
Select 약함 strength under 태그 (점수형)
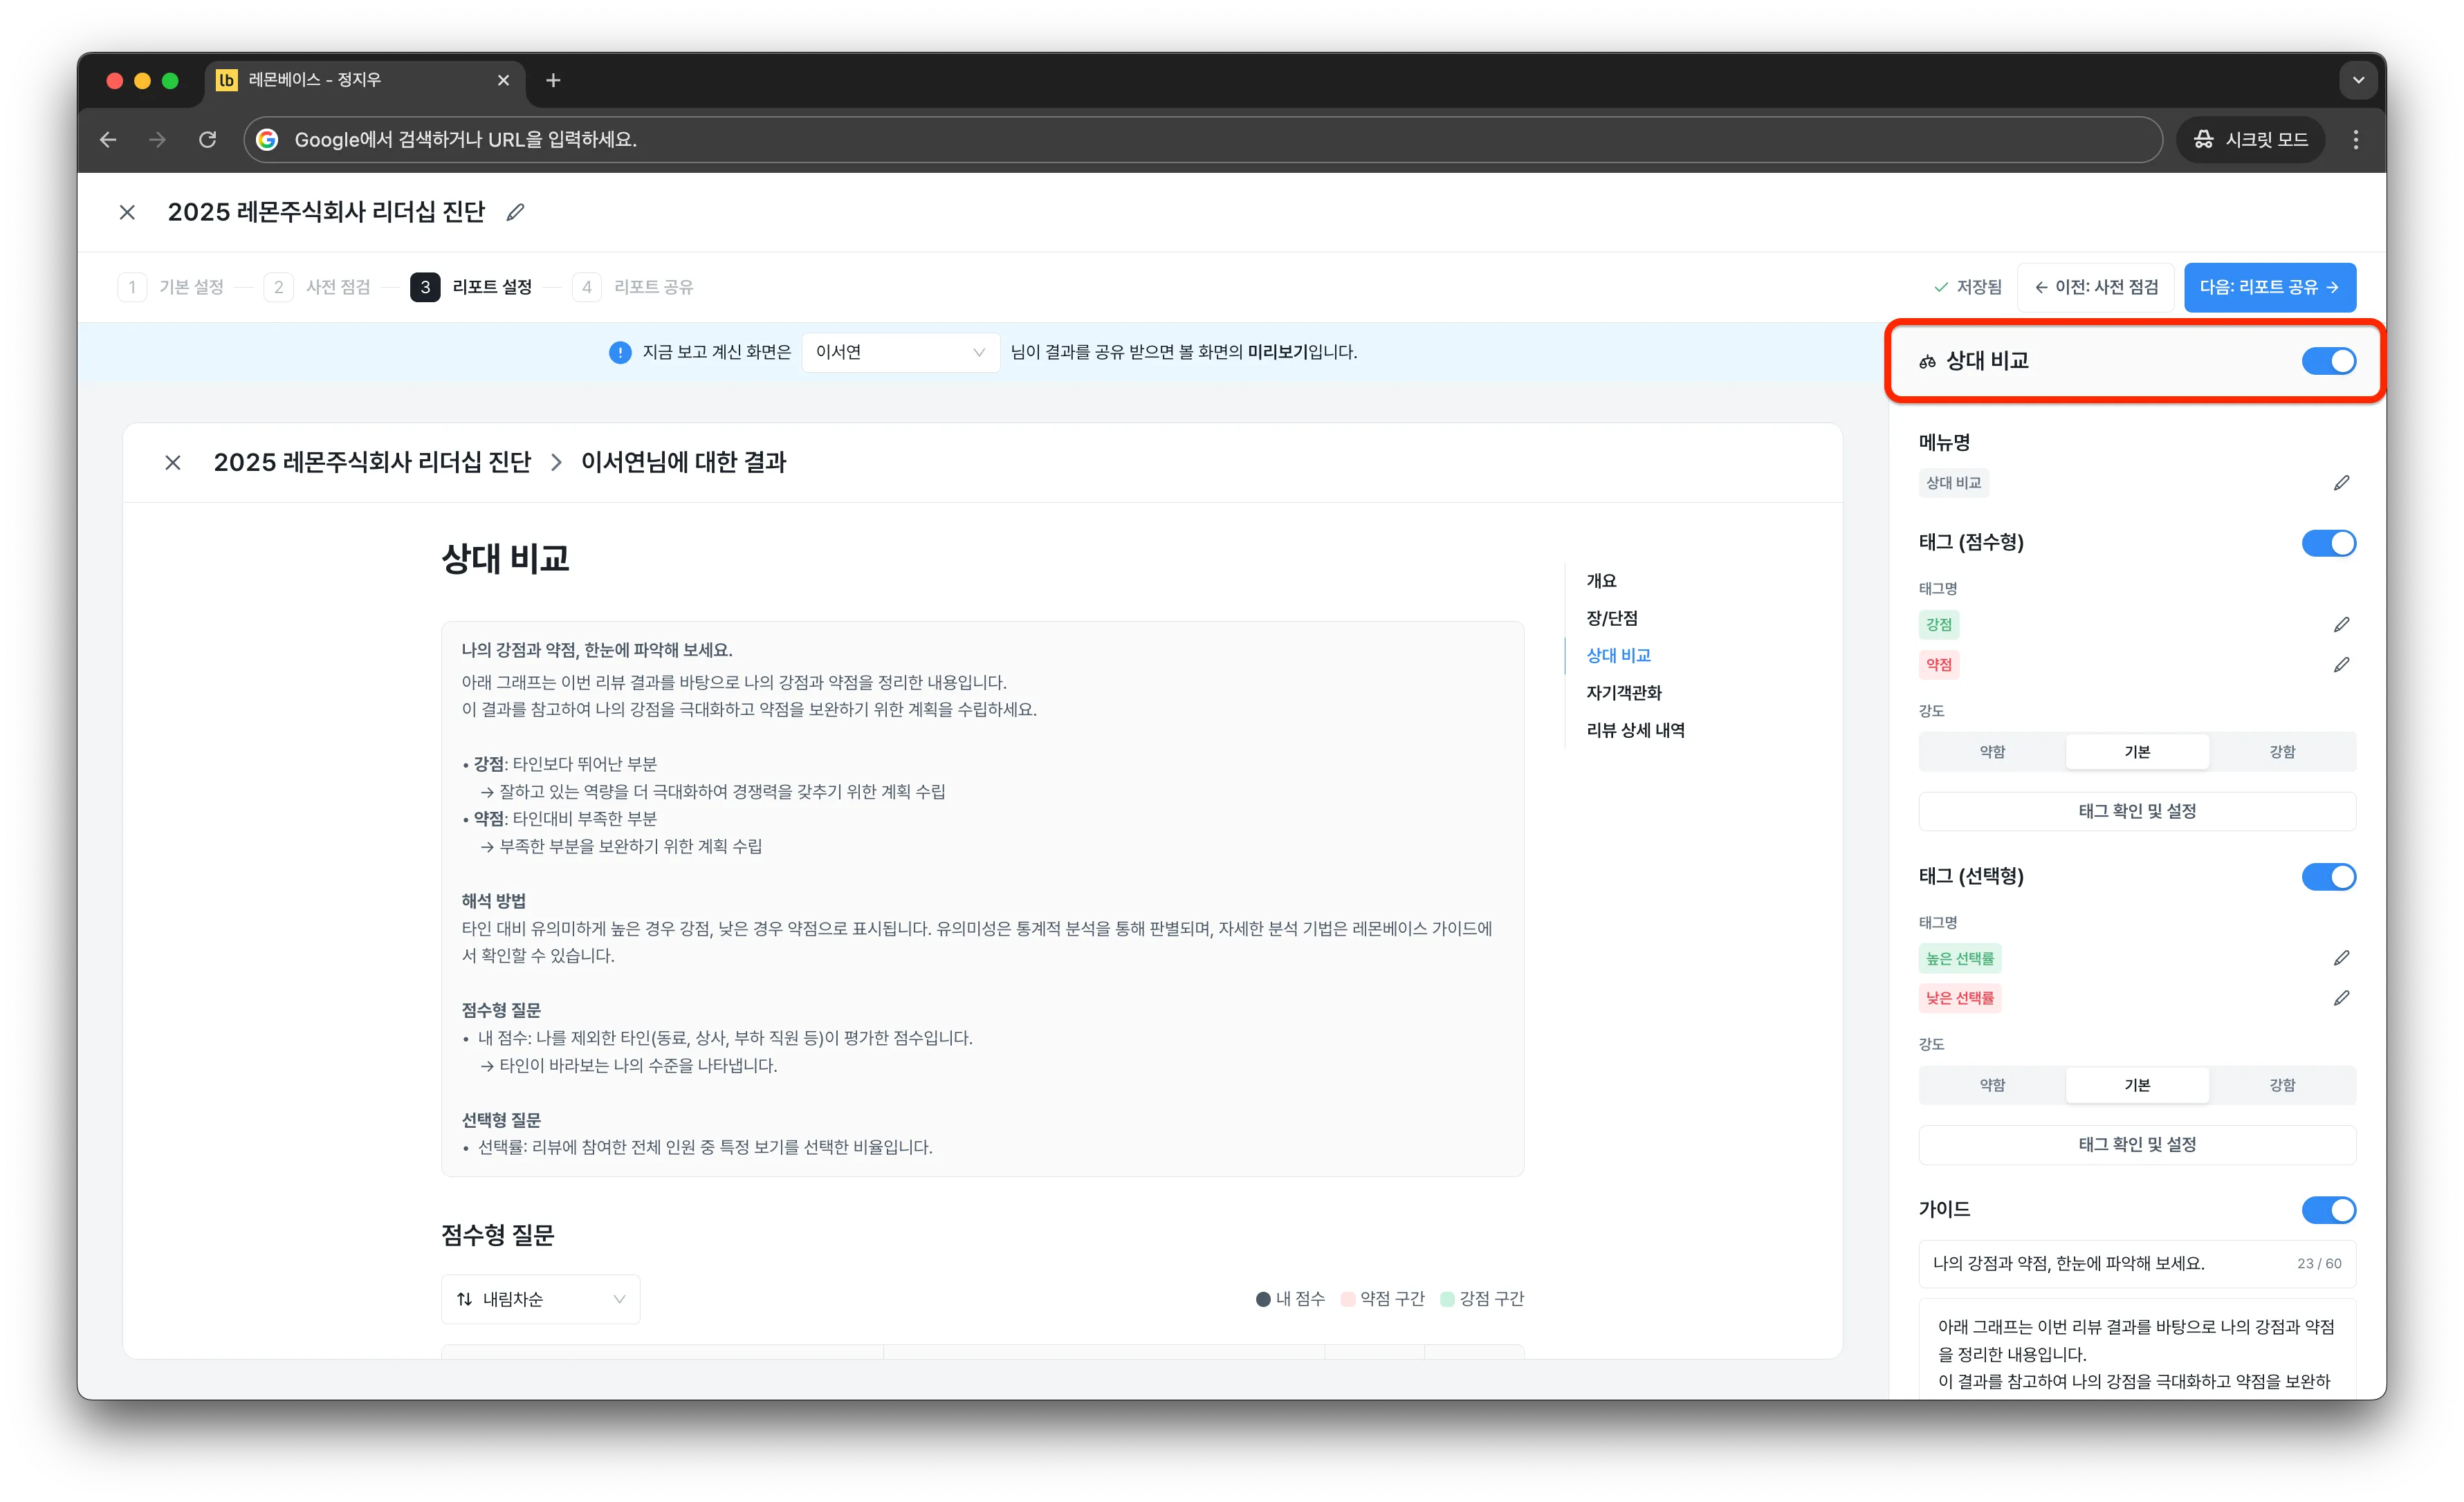(1992, 752)
